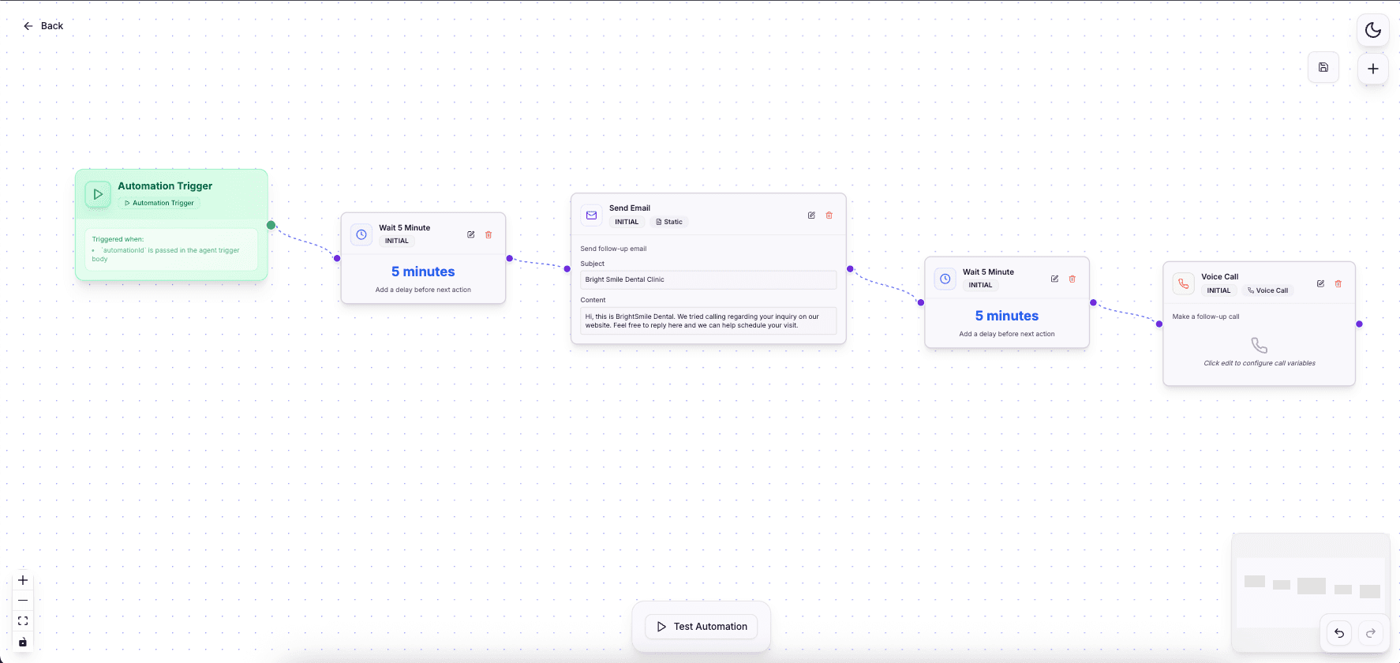Click the 'Triggered when:' condition box

[171, 249]
